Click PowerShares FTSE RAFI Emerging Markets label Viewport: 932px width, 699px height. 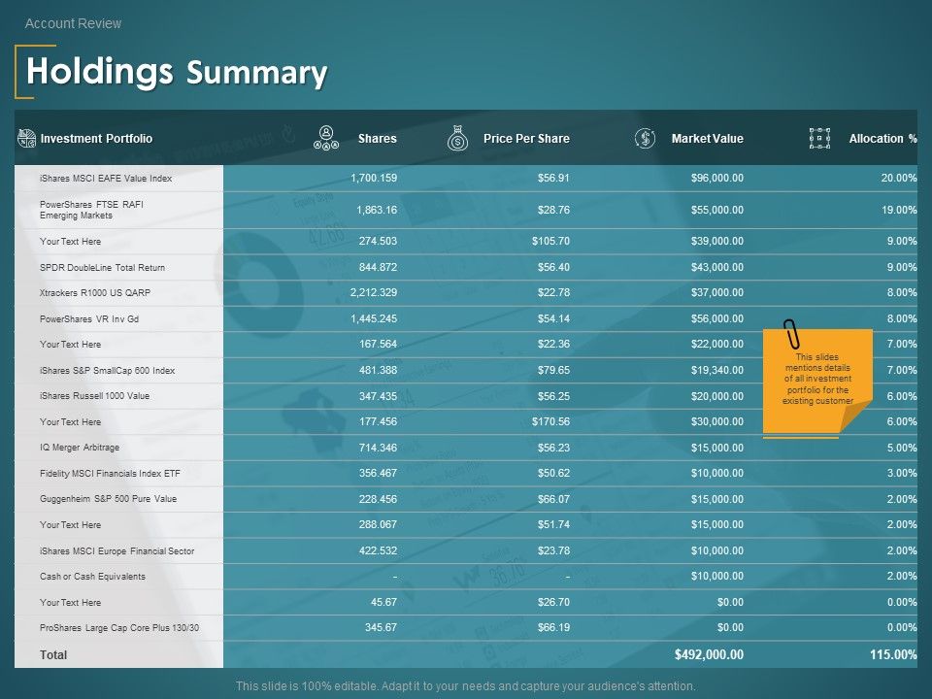click(91, 210)
